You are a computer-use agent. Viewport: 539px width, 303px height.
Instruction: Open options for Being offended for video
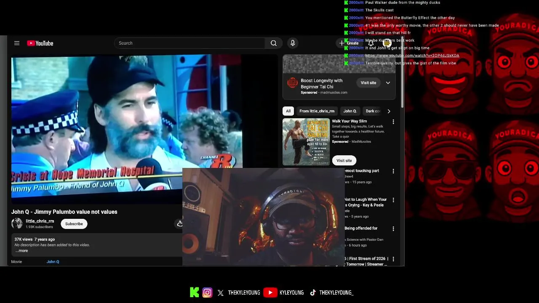click(x=393, y=229)
